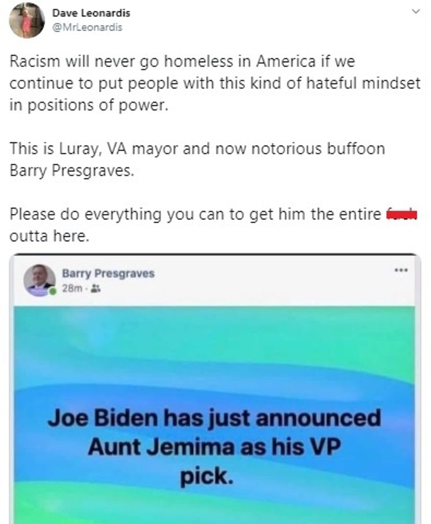431x524 pixels.
Task: Select the 'This is Luray, VA mayor' sentence
Action: click(x=197, y=159)
